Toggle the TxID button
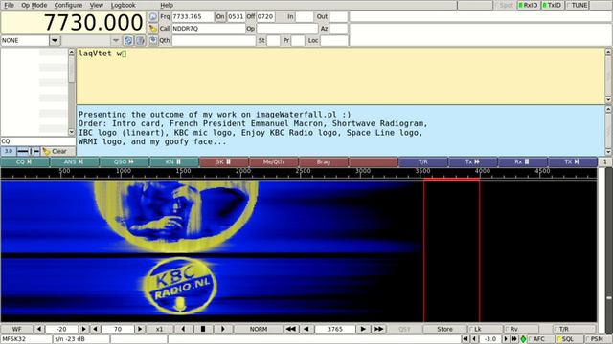The width and height of the screenshot is (613, 344). pos(553,5)
